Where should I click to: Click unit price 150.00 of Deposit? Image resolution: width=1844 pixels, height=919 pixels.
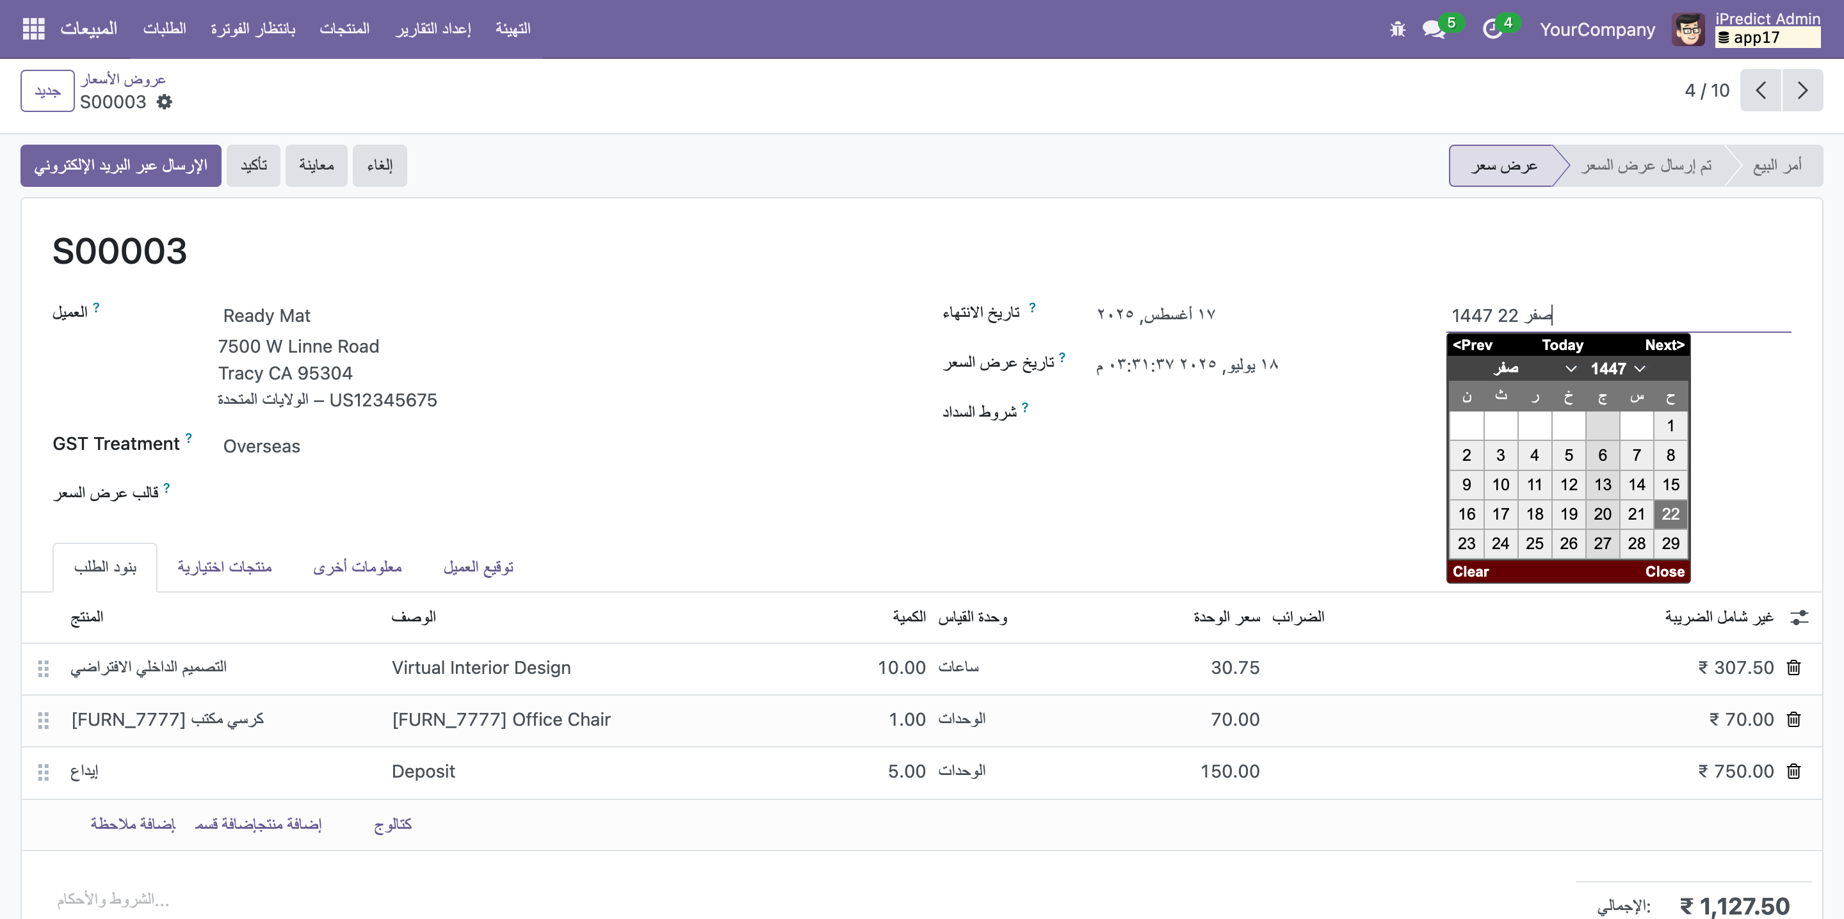click(1230, 772)
